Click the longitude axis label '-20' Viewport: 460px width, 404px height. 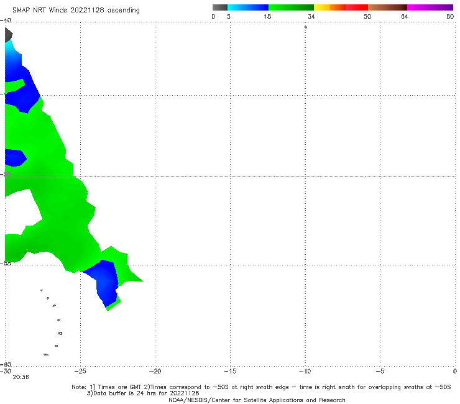tap(155, 371)
